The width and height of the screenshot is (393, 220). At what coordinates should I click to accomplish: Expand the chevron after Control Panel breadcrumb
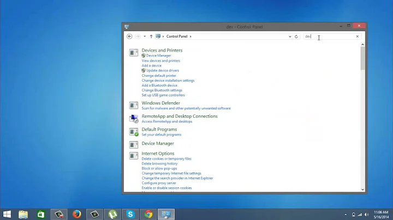point(190,36)
